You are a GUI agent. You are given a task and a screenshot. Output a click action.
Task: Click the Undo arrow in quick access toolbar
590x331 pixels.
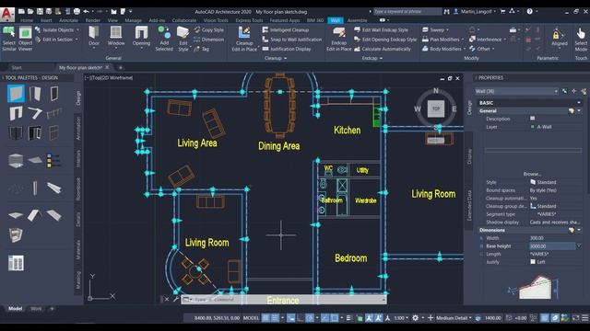[x=86, y=12]
